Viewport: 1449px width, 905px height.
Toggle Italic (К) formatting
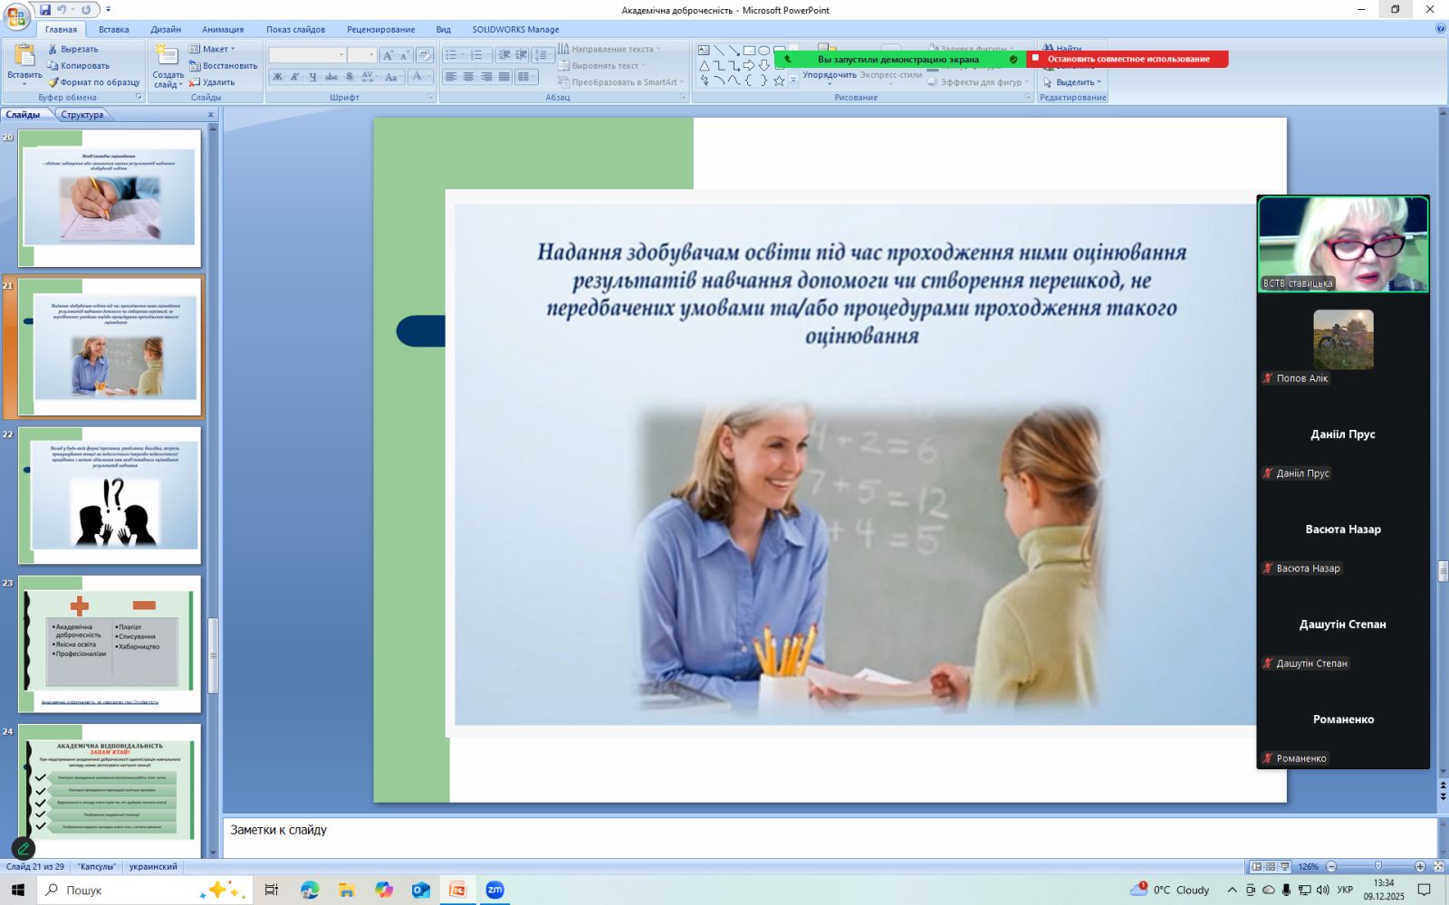click(x=294, y=77)
